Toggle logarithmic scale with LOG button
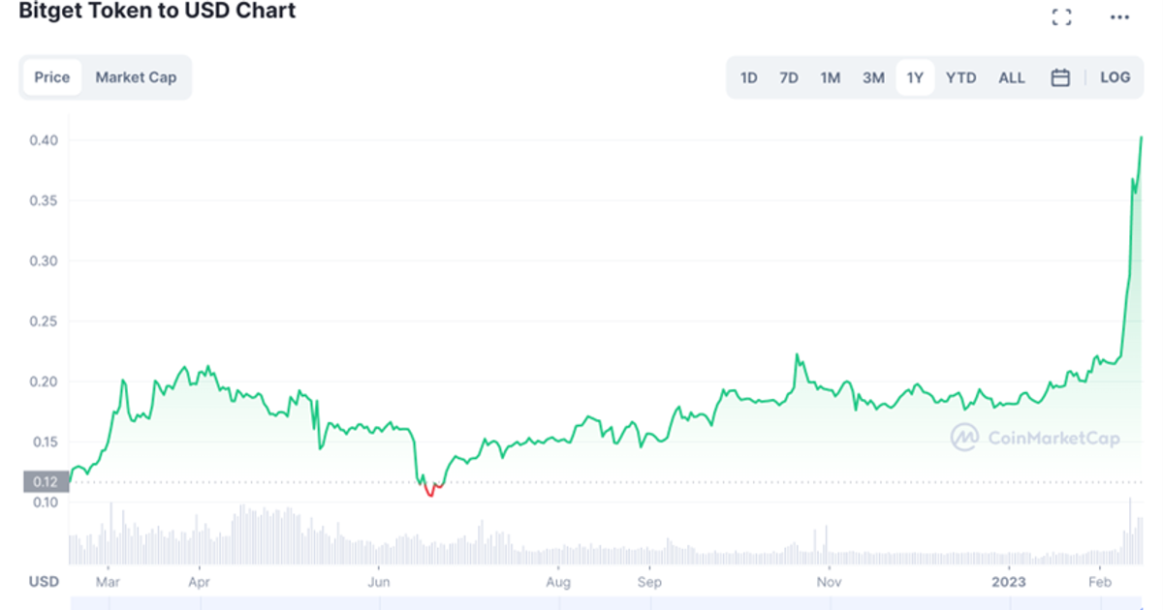 click(1116, 76)
